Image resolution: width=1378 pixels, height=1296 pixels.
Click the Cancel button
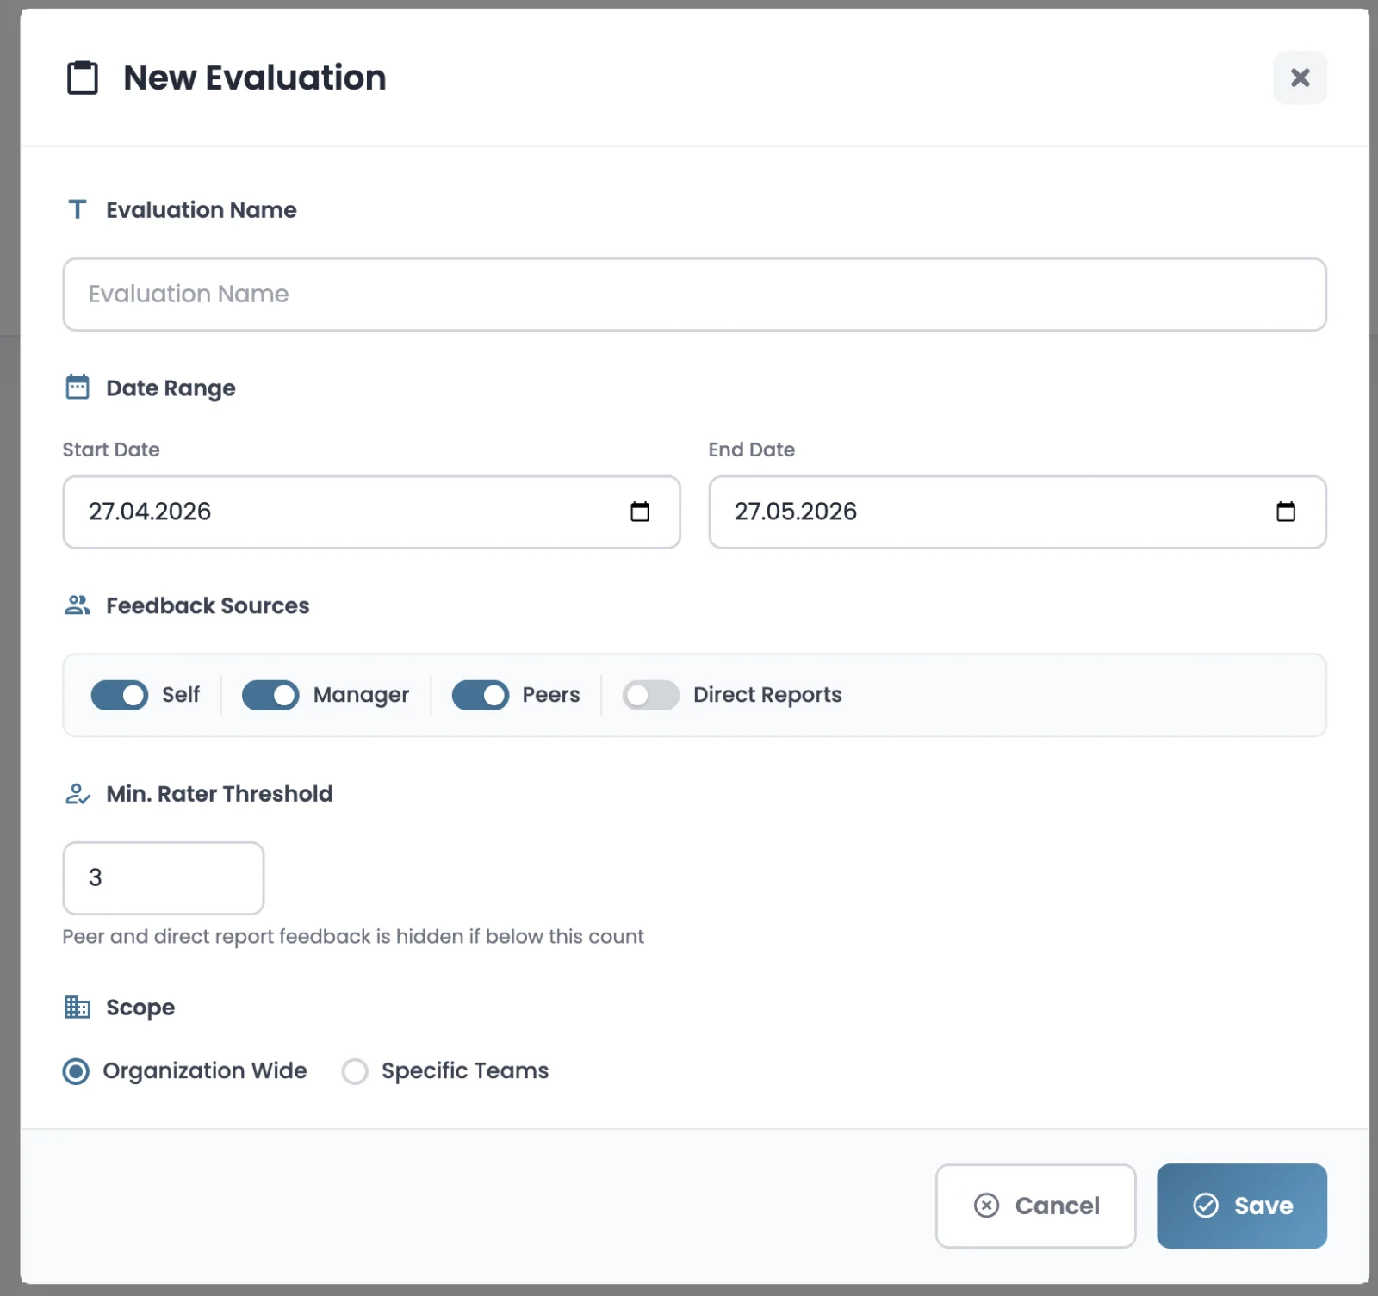[x=1035, y=1206]
